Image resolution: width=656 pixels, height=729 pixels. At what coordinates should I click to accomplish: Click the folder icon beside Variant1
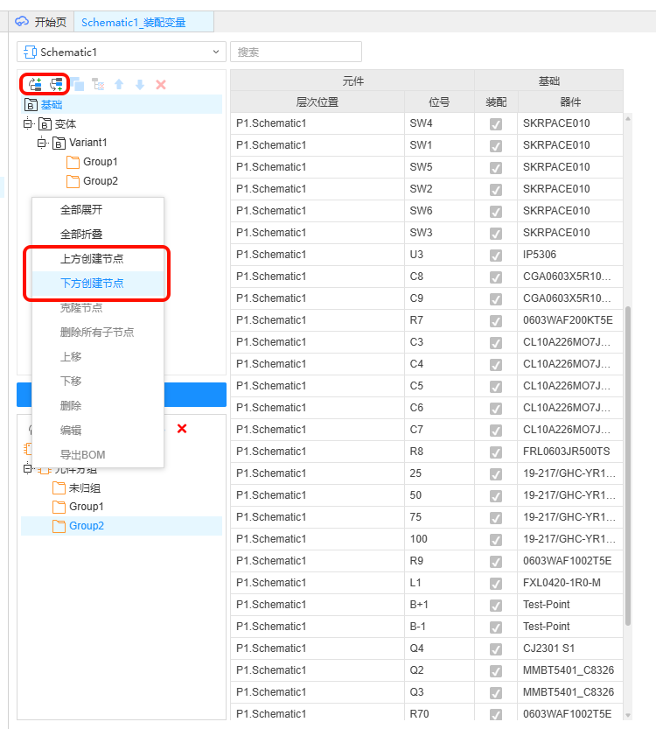(x=59, y=143)
